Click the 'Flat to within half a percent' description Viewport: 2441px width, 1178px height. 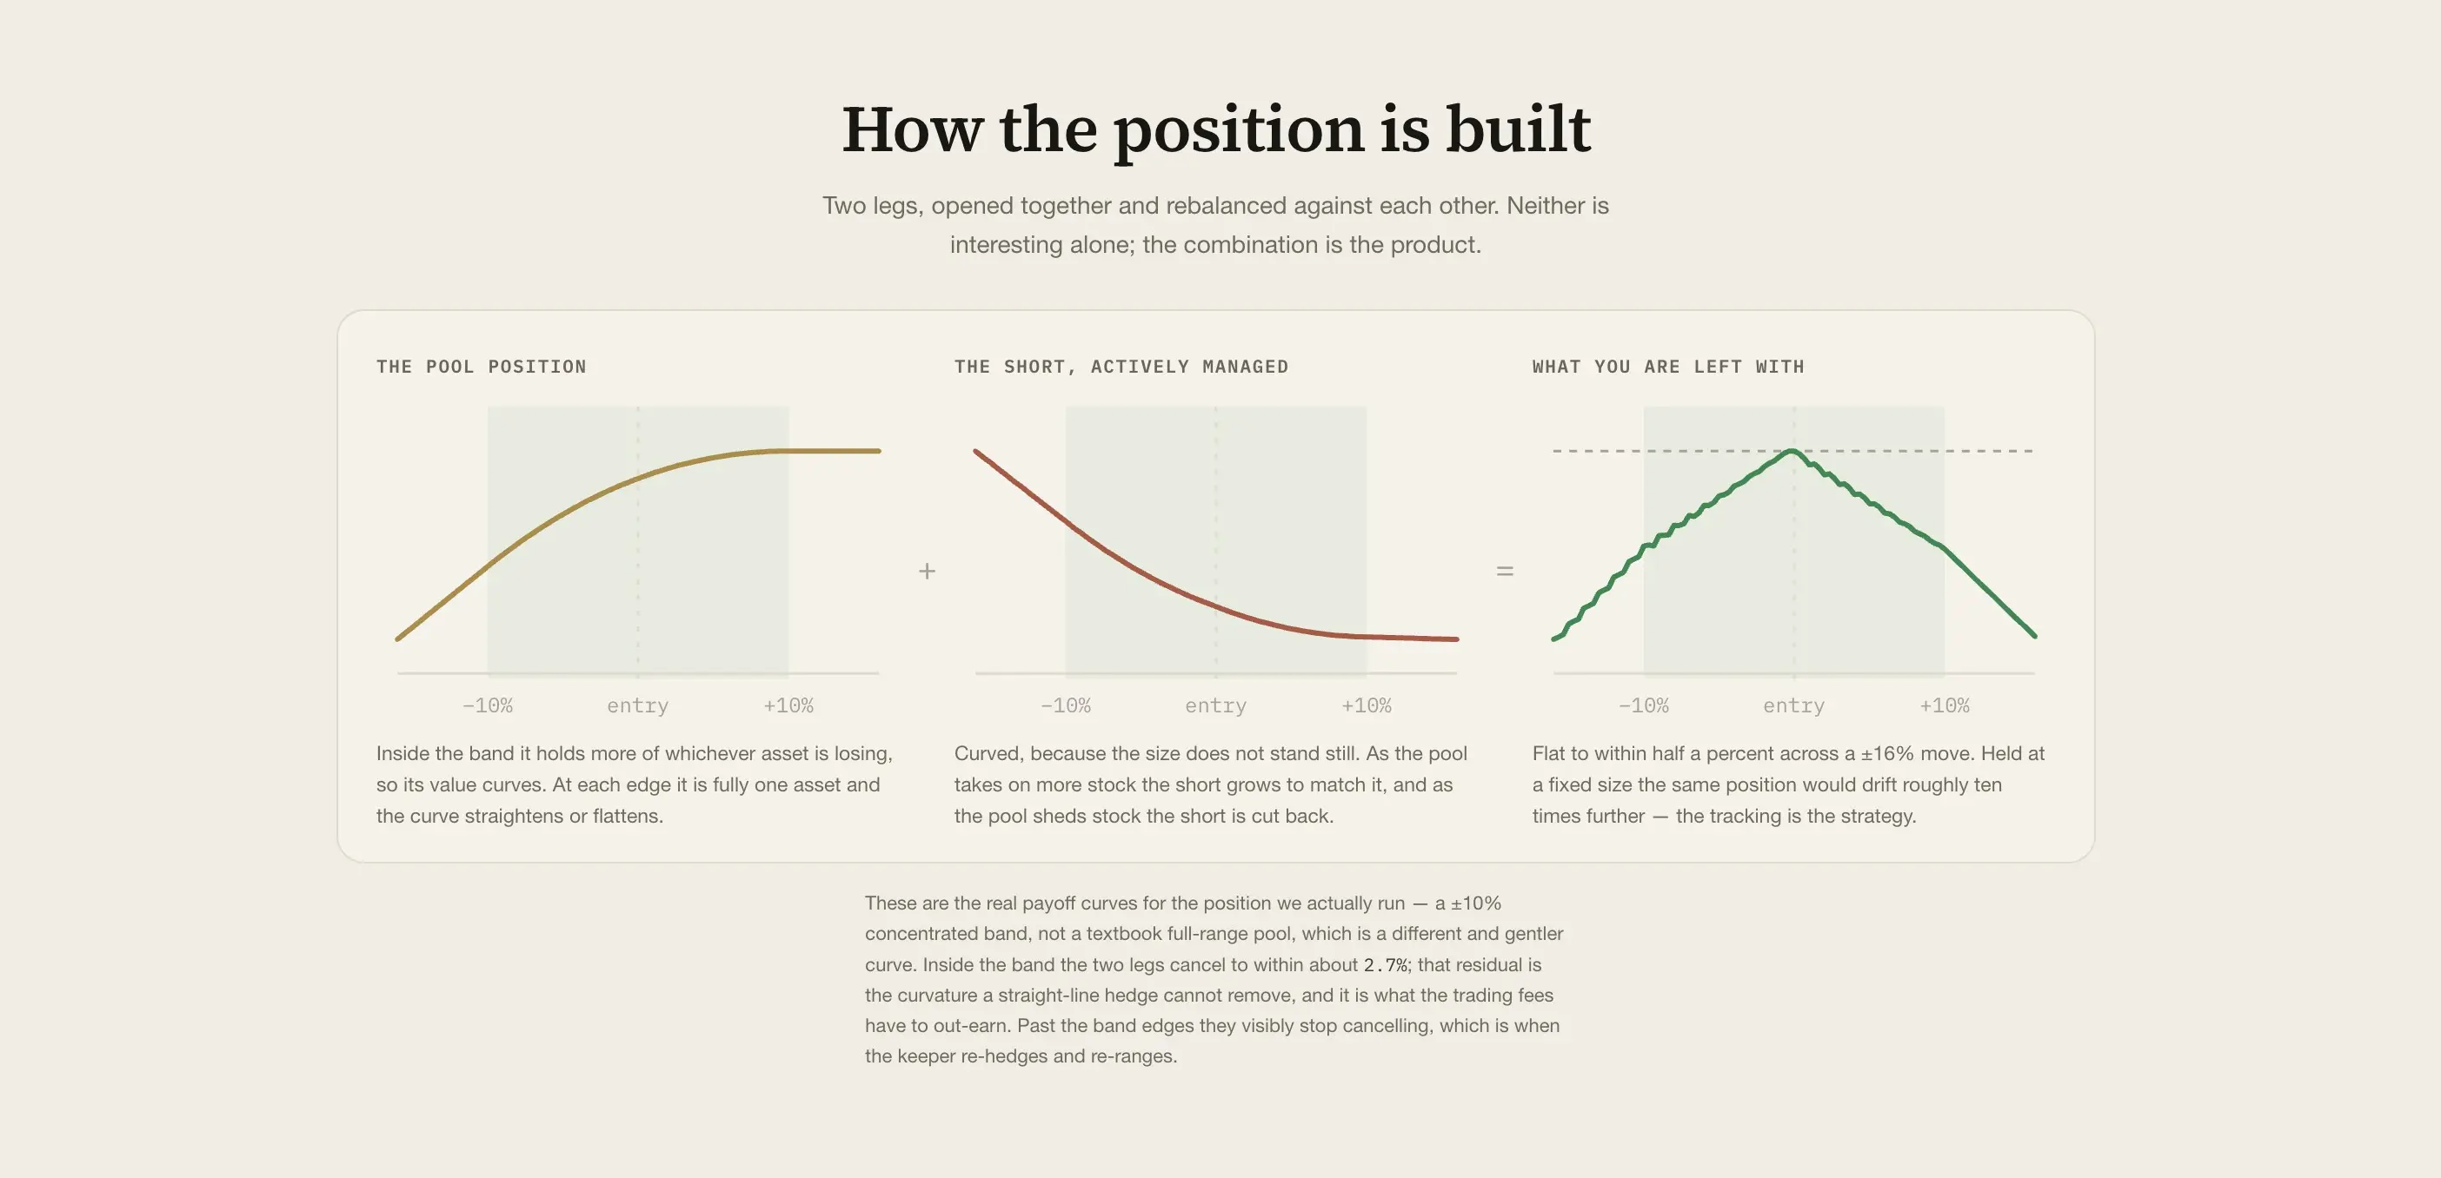point(1788,784)
